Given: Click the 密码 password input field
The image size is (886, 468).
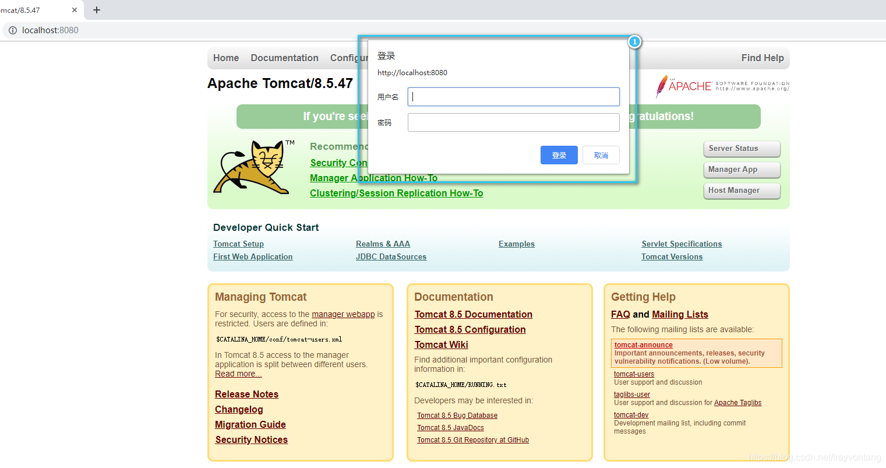Looking at the screenshot, I should 513,122.
